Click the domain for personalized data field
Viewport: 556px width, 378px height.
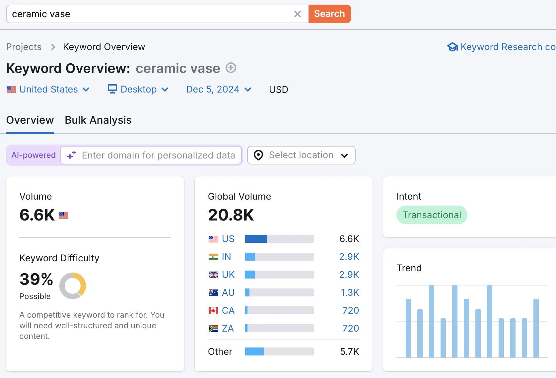point(151,155)
